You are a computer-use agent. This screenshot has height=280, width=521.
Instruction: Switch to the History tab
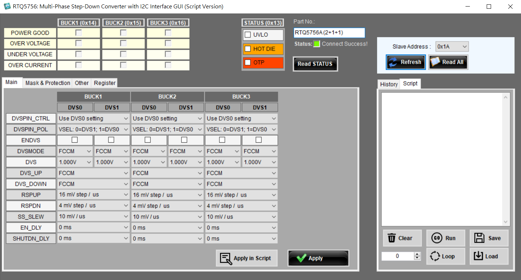click(389, 84)
